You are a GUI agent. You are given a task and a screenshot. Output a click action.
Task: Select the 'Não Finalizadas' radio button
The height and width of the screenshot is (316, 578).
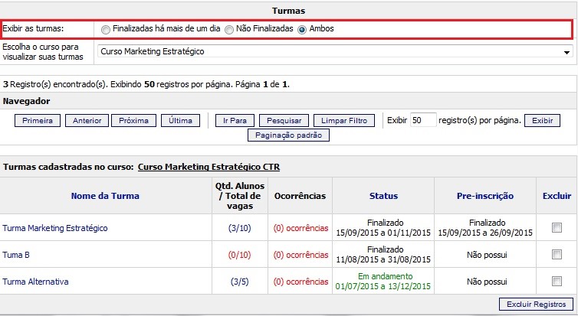[229, 29]
